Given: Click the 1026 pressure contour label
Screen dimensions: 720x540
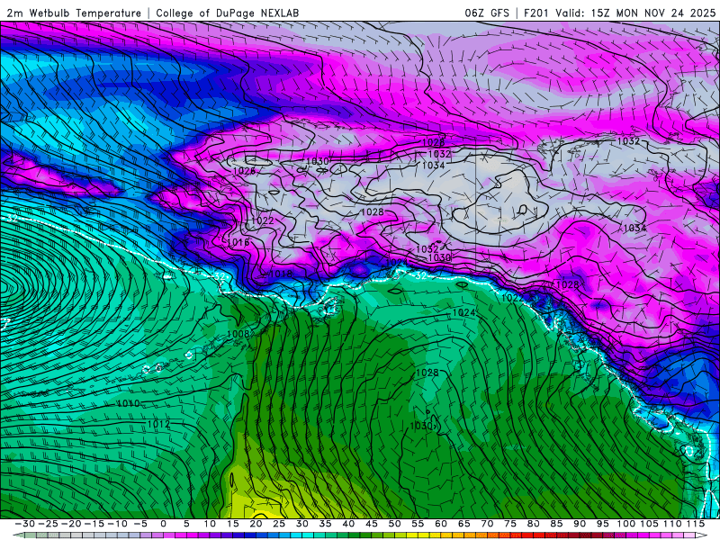Looking at the screenshot, I should pos(244,171).
